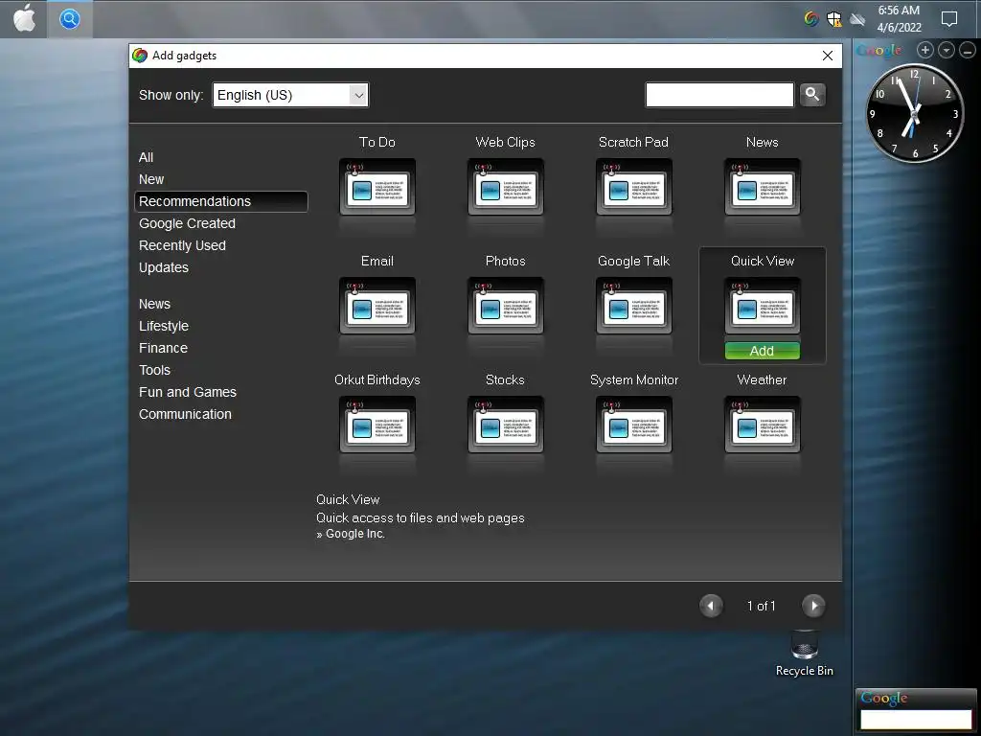
Task: Click the 1 of 1 page indicator
Action: coord(762,606)
